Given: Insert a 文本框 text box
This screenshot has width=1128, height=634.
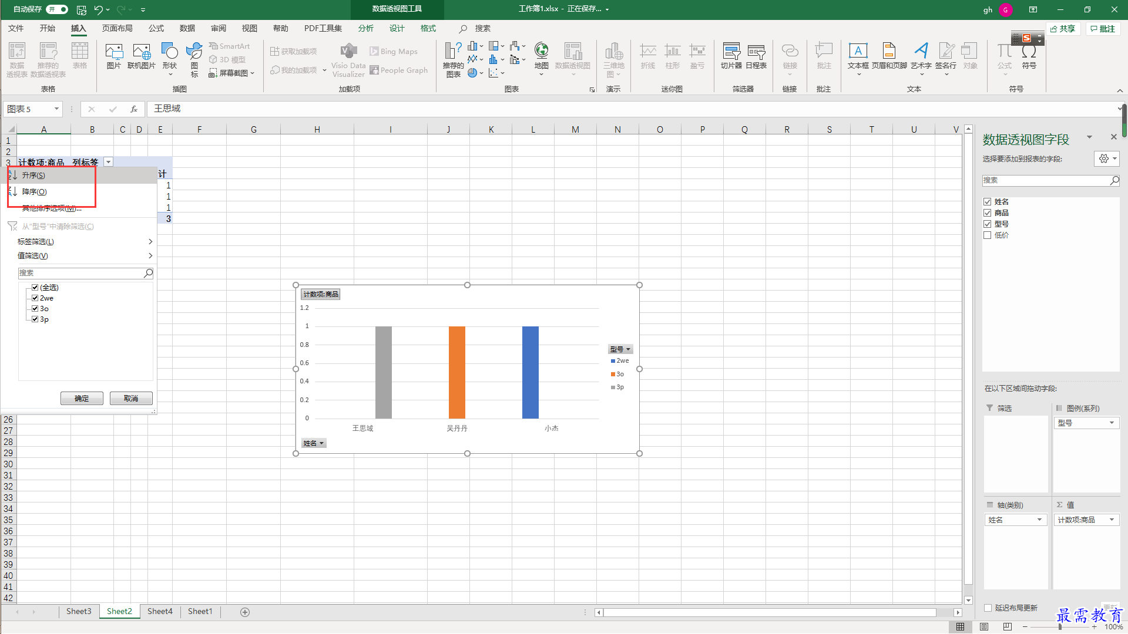Looking at the screenshot, I should pyautogui.click(x=858, y=59).
